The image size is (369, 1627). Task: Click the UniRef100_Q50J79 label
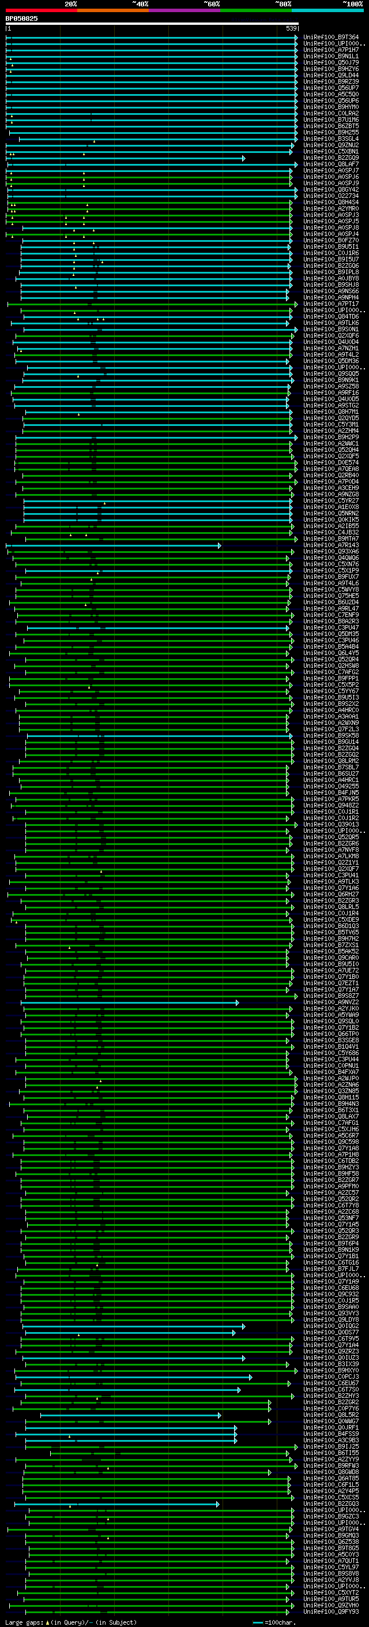pyautogui.click(x=331, y=62)
